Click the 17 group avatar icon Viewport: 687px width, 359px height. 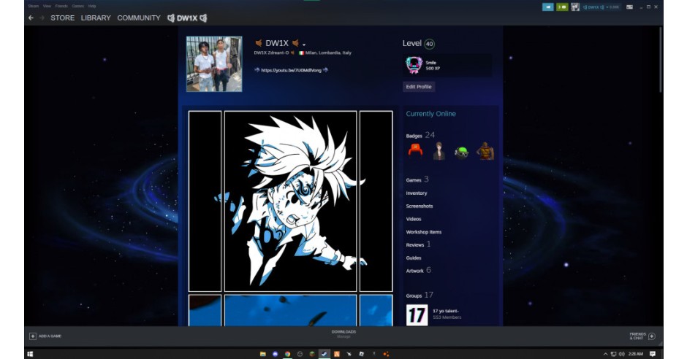tap(417, 314)
